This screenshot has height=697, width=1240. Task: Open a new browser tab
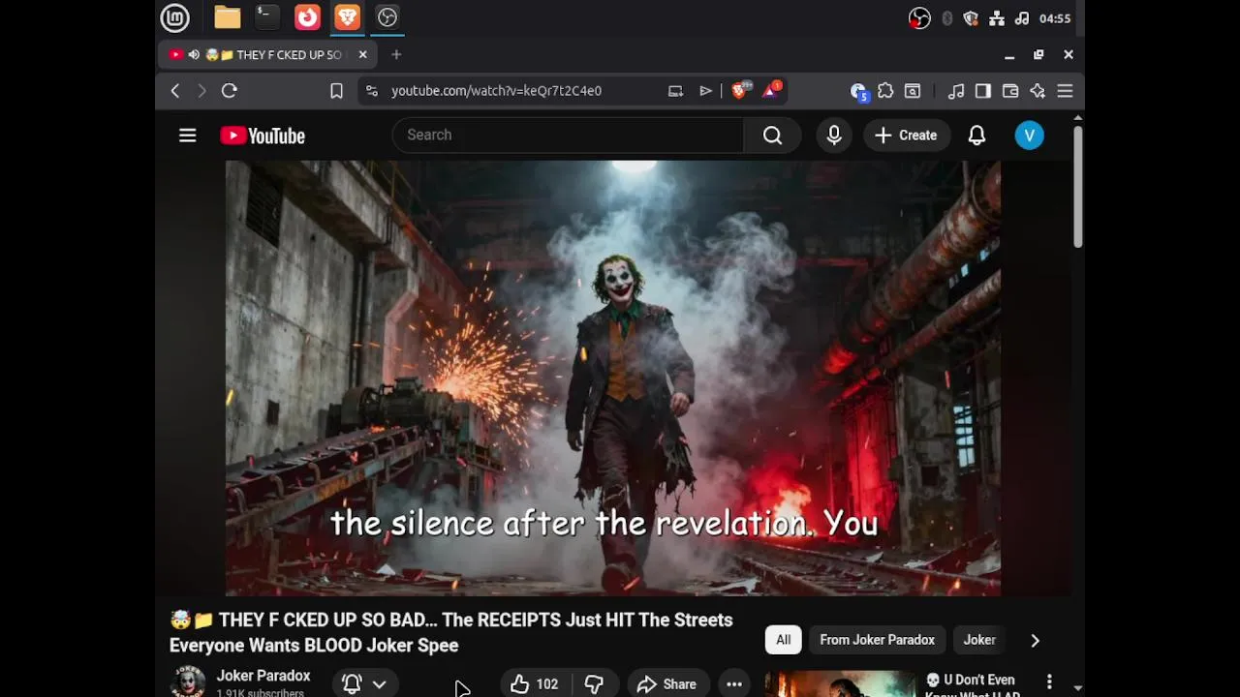pos(396,54)
